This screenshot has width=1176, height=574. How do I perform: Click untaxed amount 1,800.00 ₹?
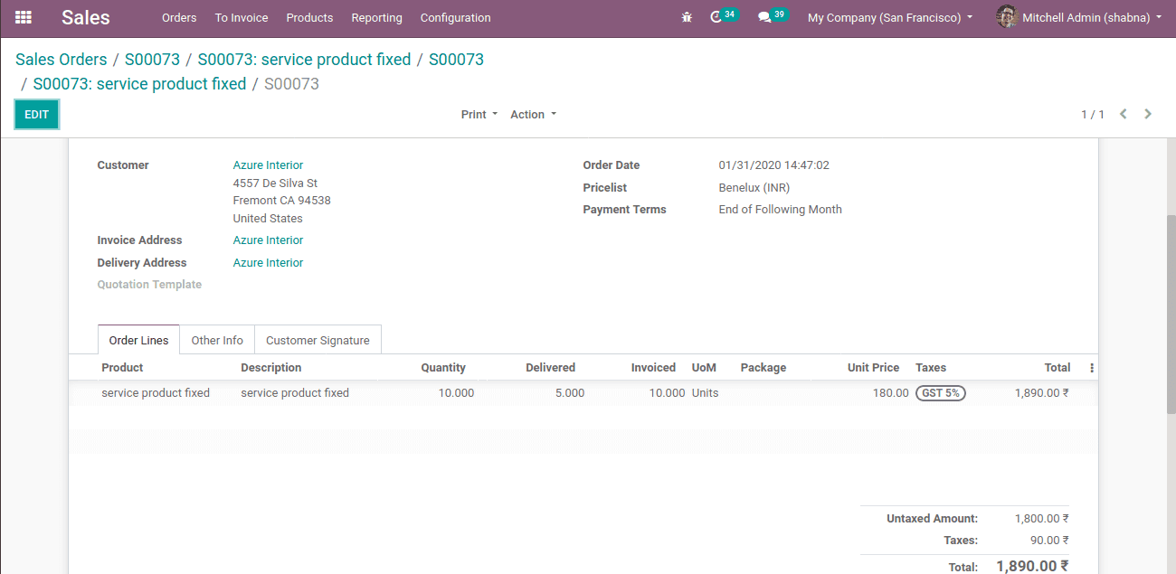[x=1041, y=519]
